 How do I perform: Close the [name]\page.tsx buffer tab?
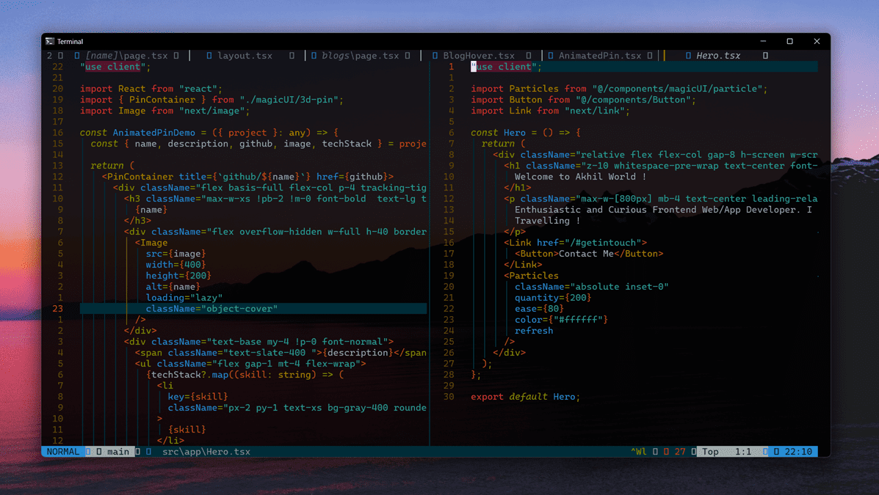pos(176,56)
